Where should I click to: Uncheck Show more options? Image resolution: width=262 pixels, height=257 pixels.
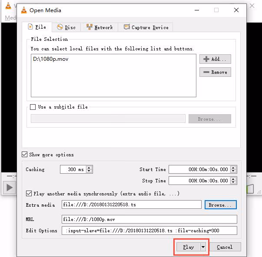25,155
